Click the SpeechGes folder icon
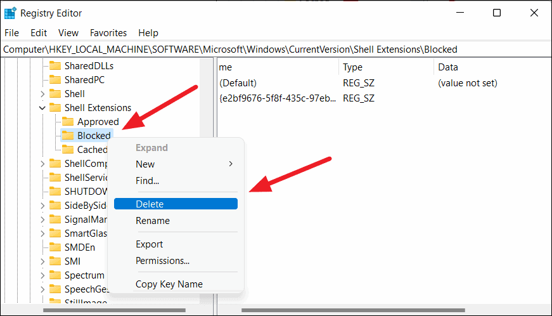552x316 pixels. pyautogui.click(x=55, y=289)
